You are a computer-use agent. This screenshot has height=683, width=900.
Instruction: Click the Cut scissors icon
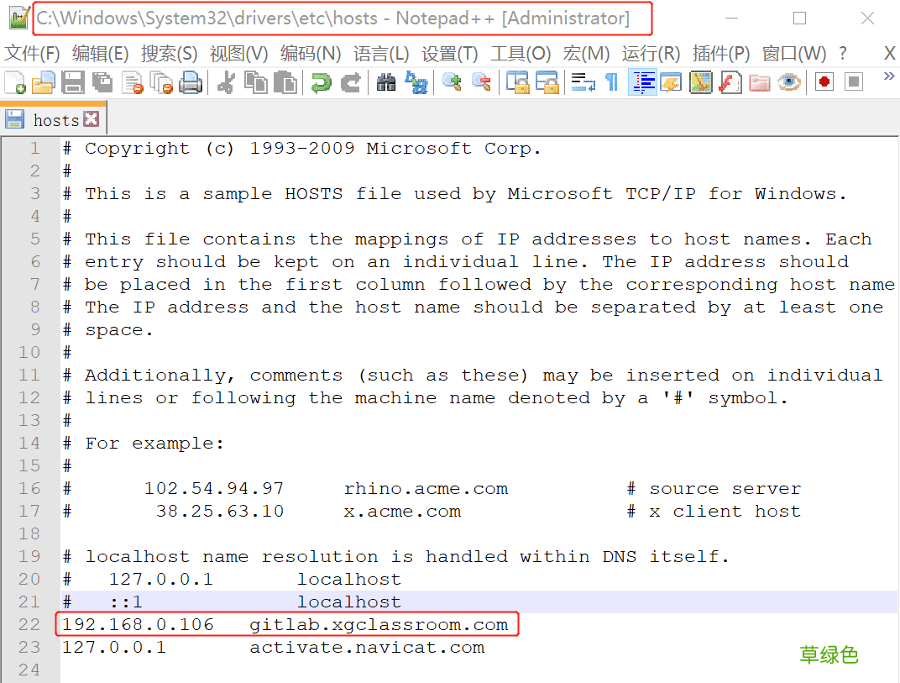coord(226,82)
